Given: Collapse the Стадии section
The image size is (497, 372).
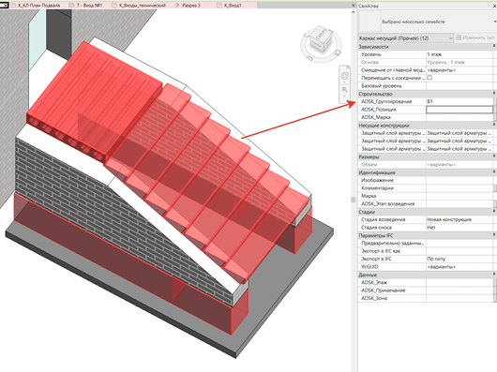Looking at the screenshot, I should click(x=494, y=212).
